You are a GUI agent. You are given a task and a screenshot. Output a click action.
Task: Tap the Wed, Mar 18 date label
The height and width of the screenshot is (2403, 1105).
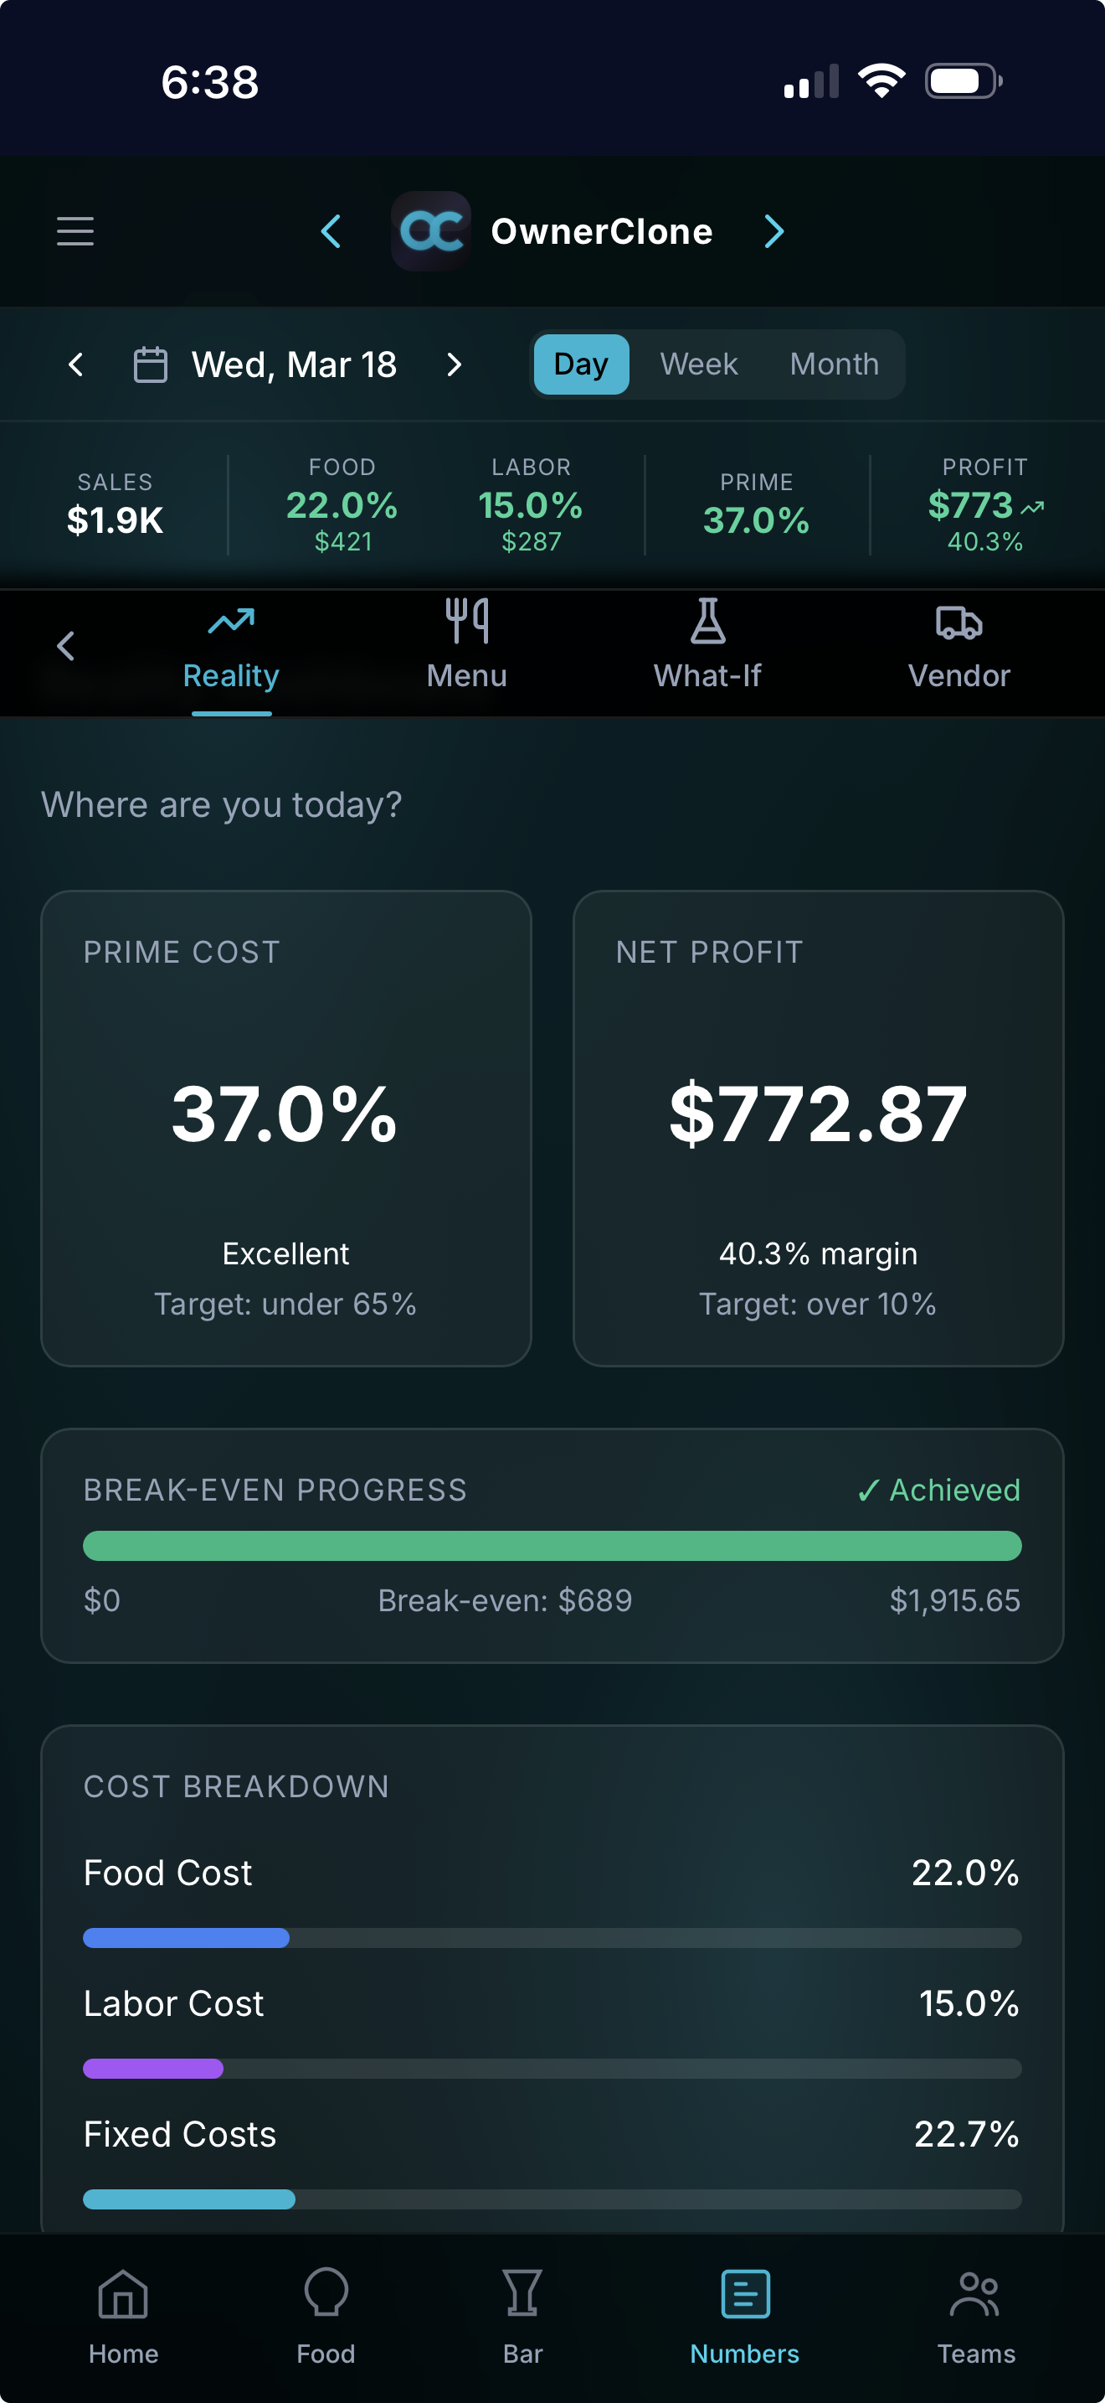(x=295, y=364)
